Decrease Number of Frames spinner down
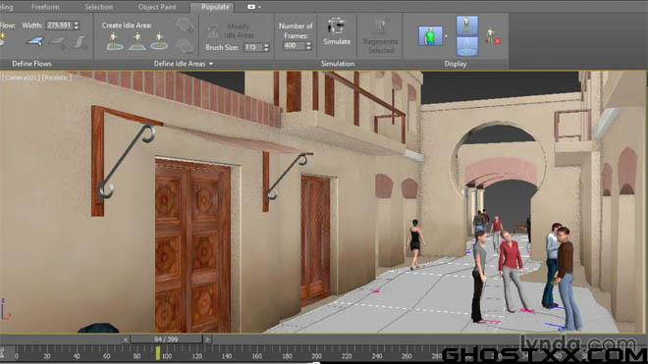The width and height of the screenshot is (648, 364). coord(308,48)
